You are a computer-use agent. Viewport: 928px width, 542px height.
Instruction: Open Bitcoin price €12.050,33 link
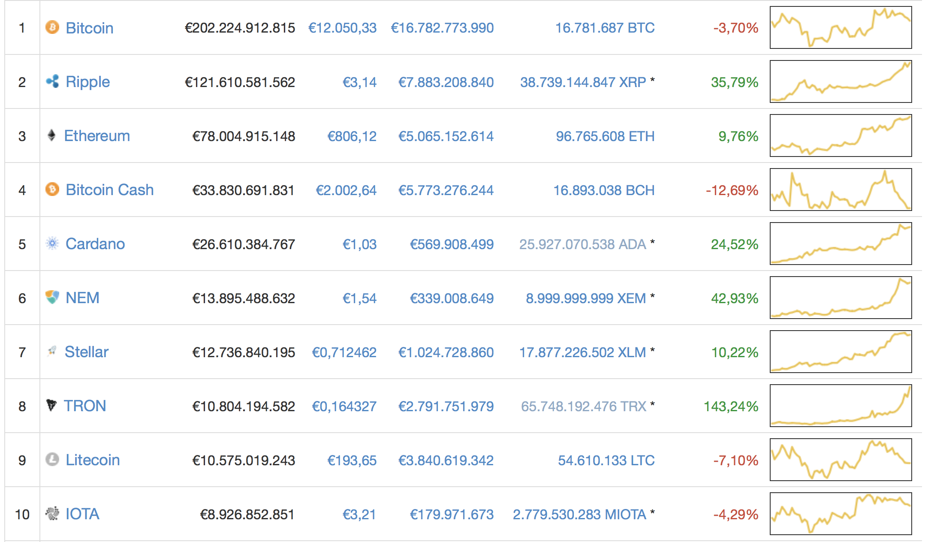(342, 28)
